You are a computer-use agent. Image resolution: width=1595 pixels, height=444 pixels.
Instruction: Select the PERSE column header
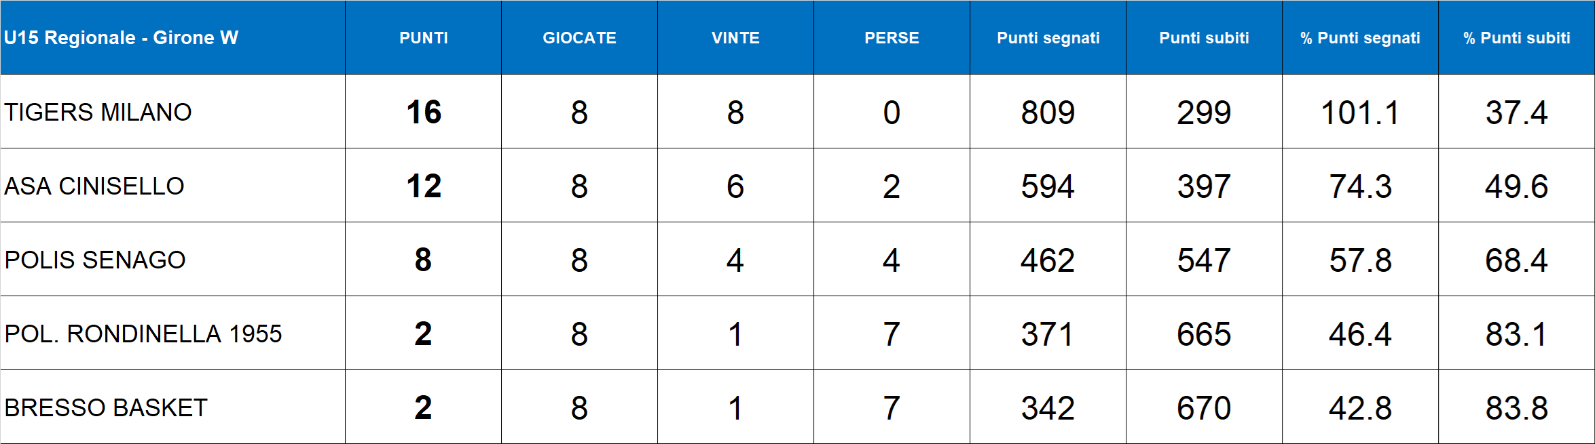tap(892, 38)
